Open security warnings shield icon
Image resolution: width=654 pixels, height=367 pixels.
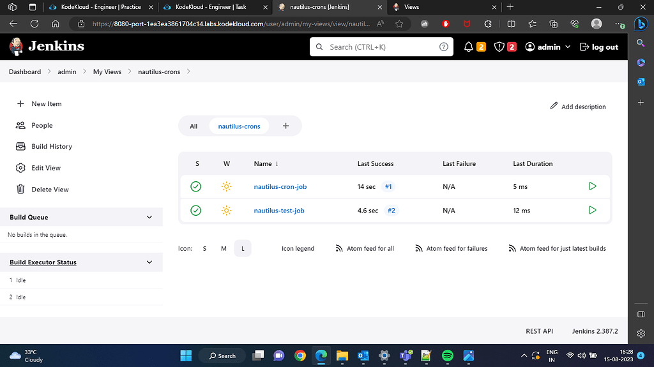(x=500, y=47)
